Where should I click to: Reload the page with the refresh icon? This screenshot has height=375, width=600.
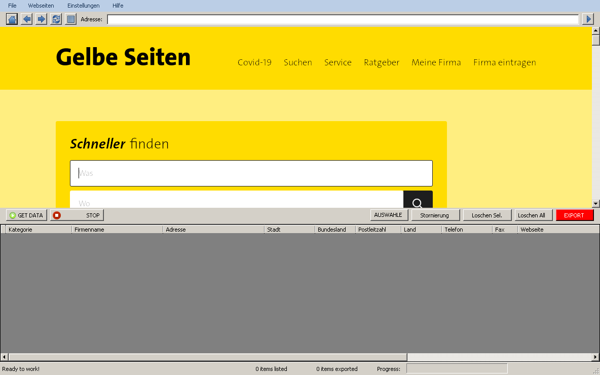pos(56,19)
